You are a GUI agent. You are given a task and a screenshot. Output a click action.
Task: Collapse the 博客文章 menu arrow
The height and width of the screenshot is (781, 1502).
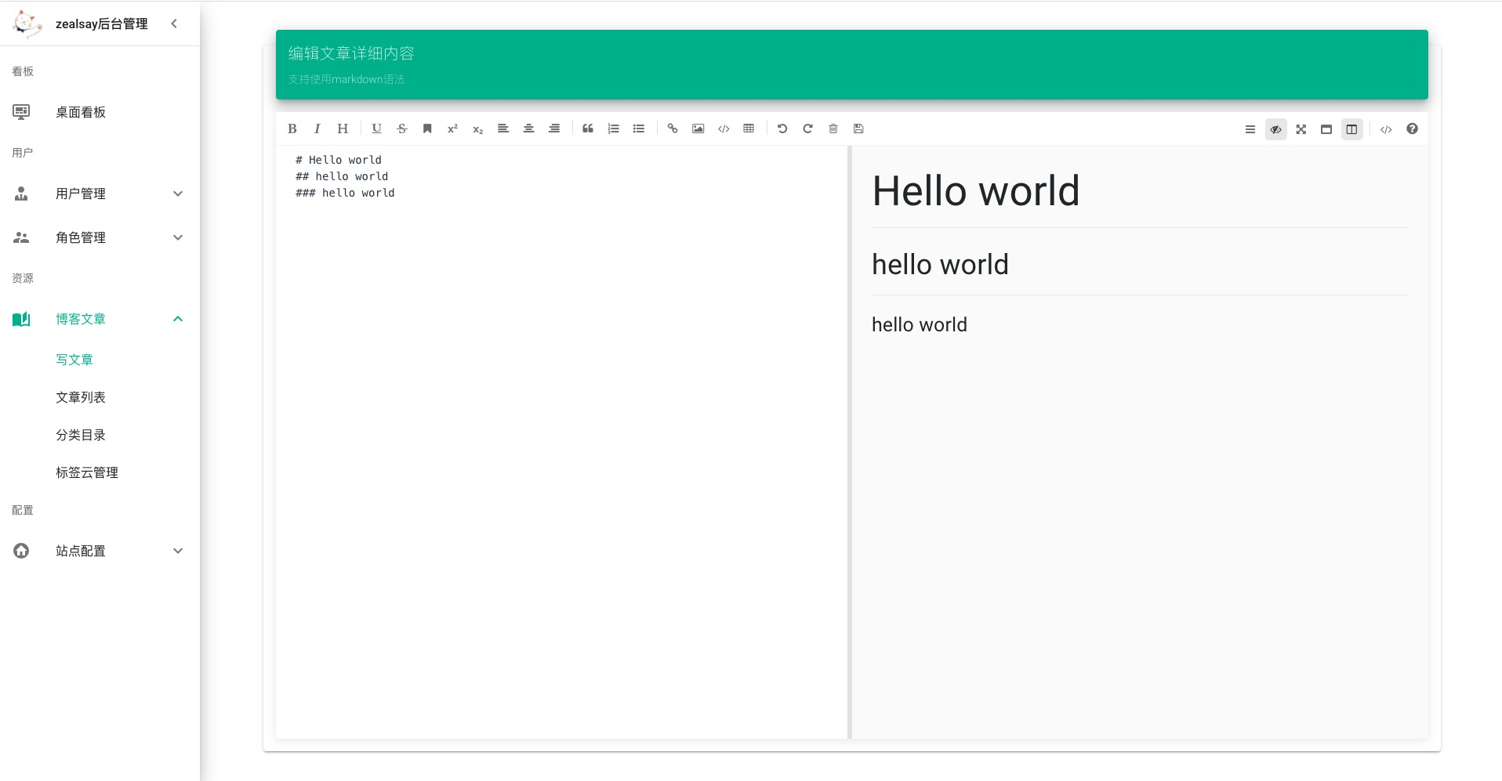[x=178, y=319]
